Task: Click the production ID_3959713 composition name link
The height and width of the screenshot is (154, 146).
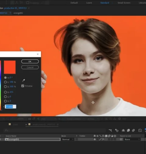Action: 15,8
